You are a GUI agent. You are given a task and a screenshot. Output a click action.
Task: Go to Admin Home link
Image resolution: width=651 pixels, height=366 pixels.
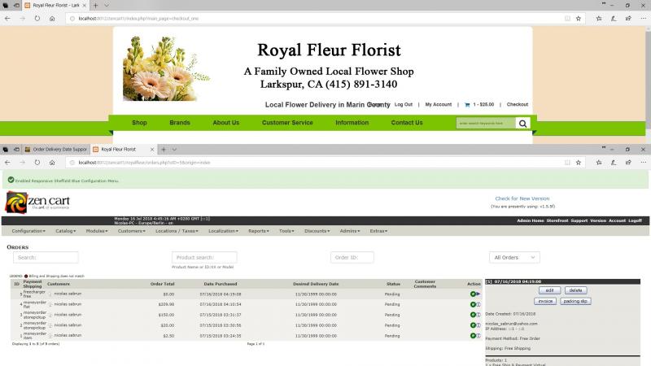(x=531, y=220)
